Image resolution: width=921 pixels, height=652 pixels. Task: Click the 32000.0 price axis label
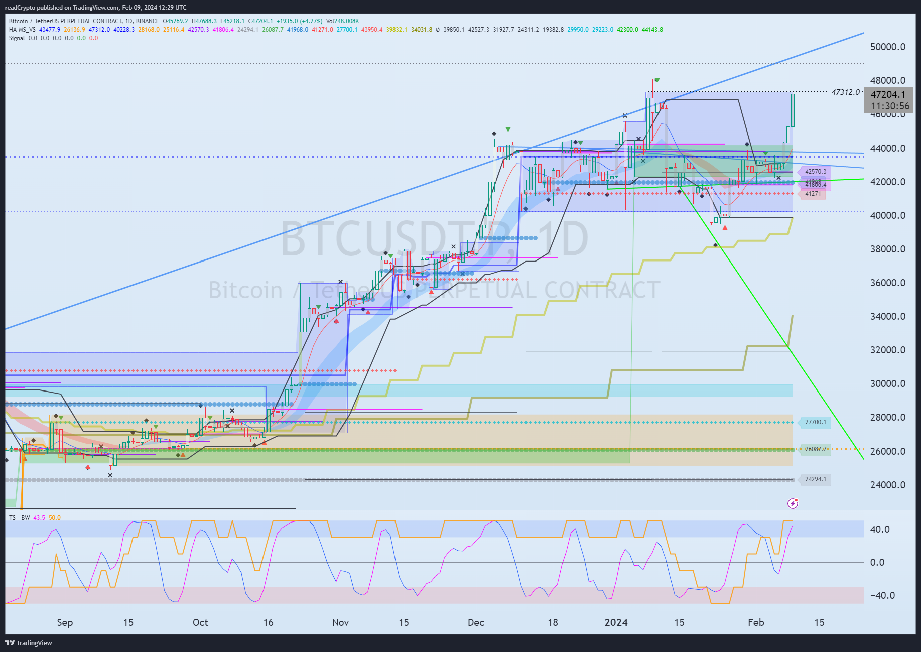888,350
